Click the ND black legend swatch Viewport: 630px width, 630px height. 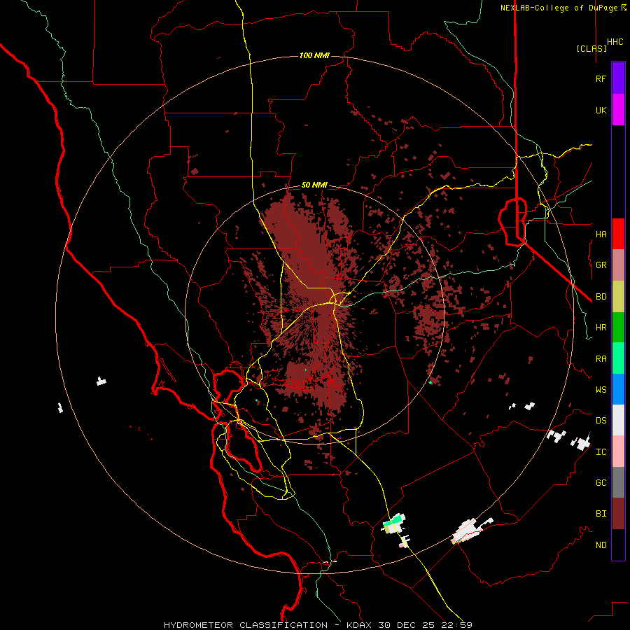click(618, 545)
